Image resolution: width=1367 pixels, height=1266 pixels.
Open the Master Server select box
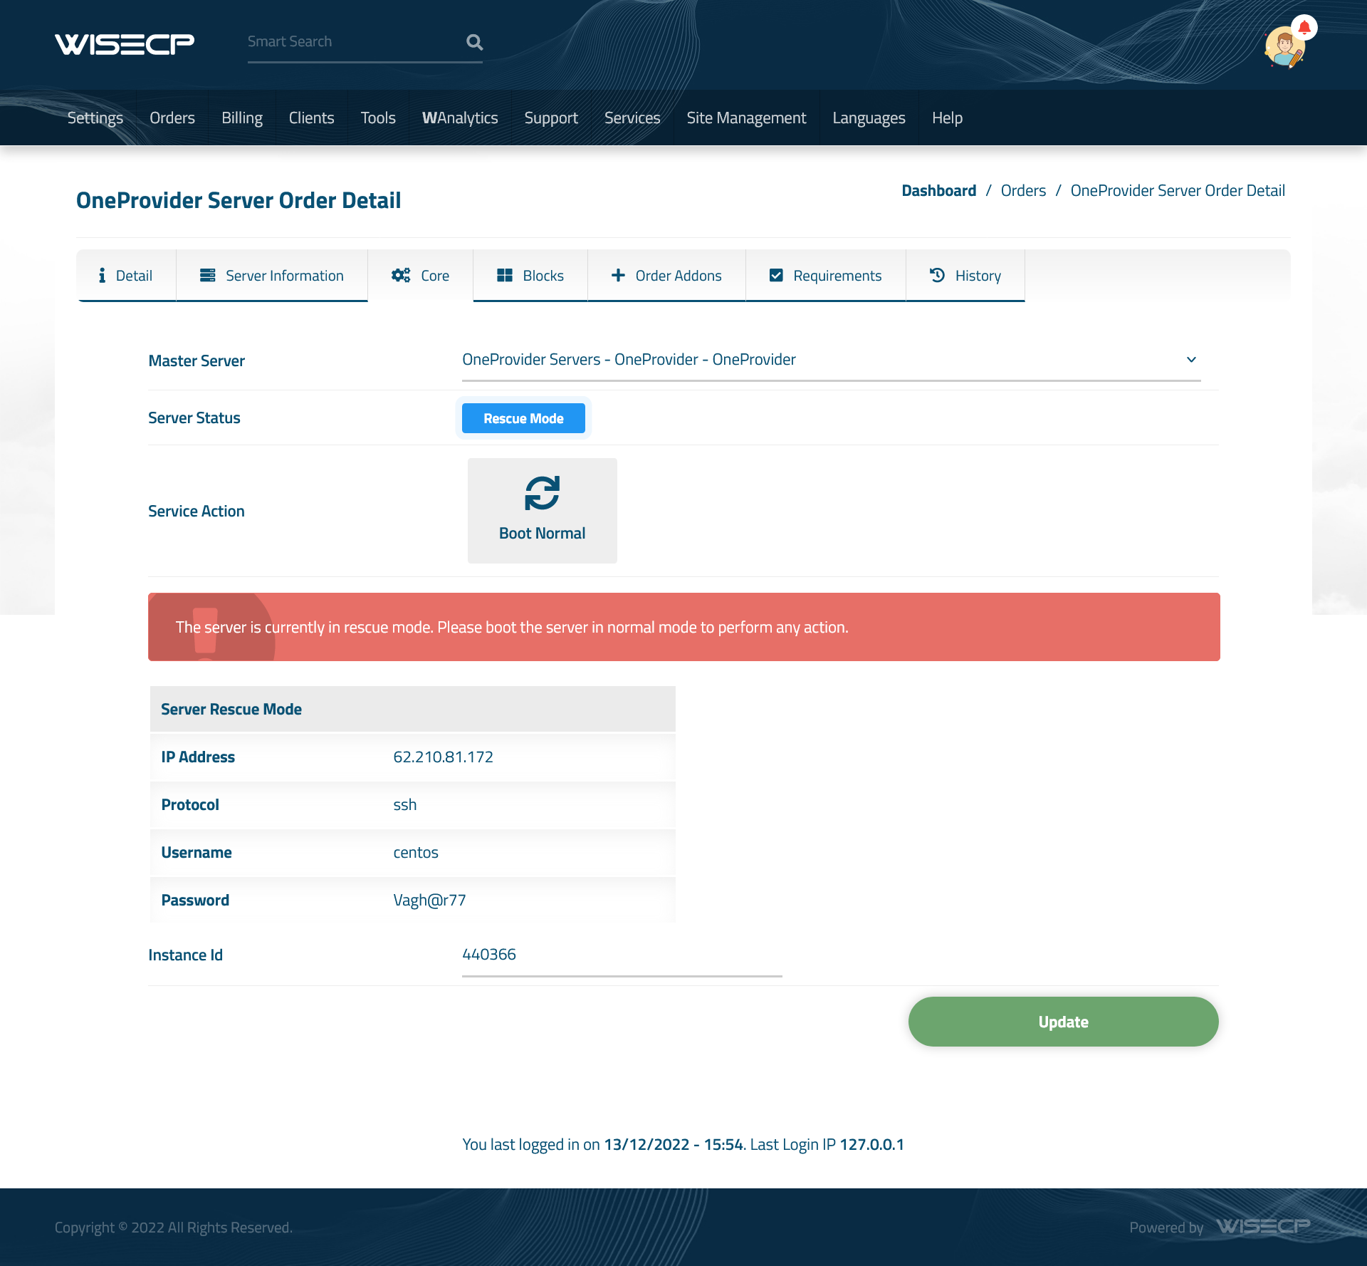click(x=832, y=360)
